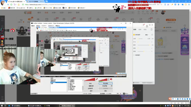
Task: Click the browser back arrow icon
Action: 8,4
